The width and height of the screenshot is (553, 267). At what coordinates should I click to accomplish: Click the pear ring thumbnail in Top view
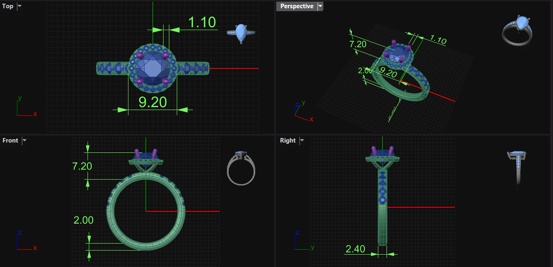tap(241, 33)
